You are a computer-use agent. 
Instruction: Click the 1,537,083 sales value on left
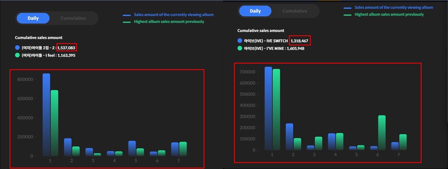pyautogui.click(x=66, y=47)
